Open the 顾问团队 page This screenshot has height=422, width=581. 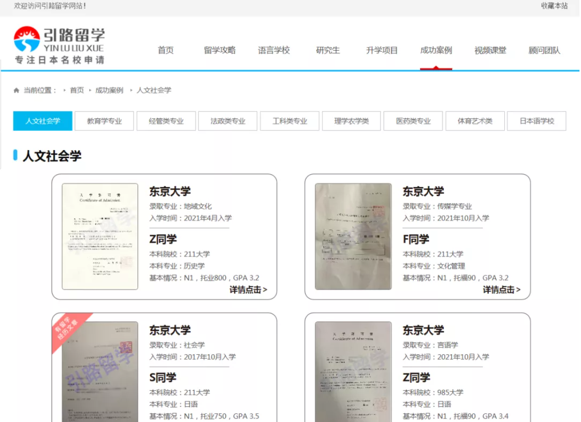coord(544,50)
